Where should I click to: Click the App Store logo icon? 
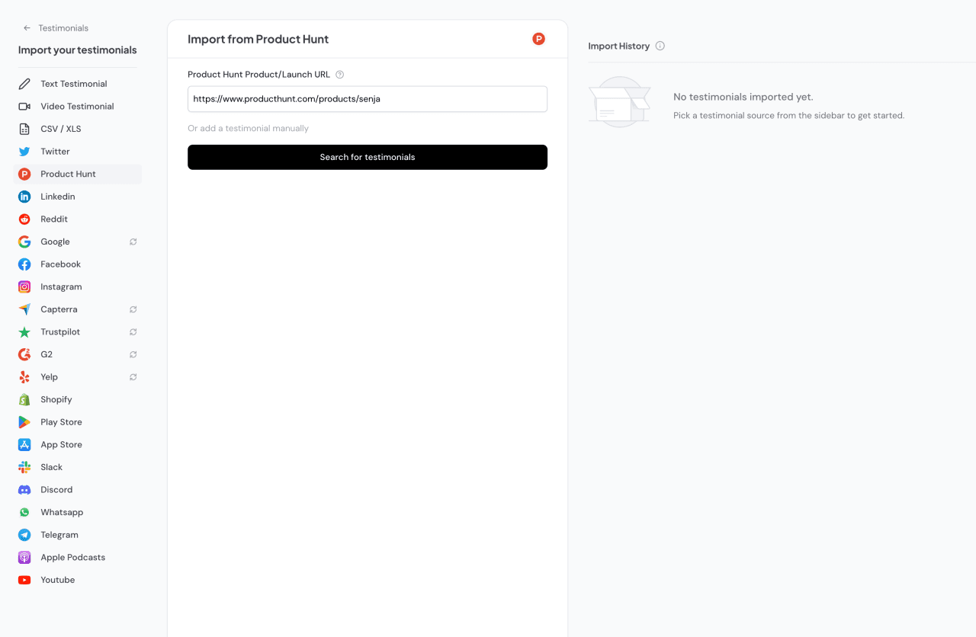point(24,445)
